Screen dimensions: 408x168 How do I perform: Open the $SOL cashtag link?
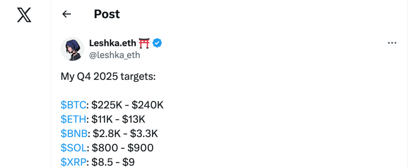(x=73, y=148)
